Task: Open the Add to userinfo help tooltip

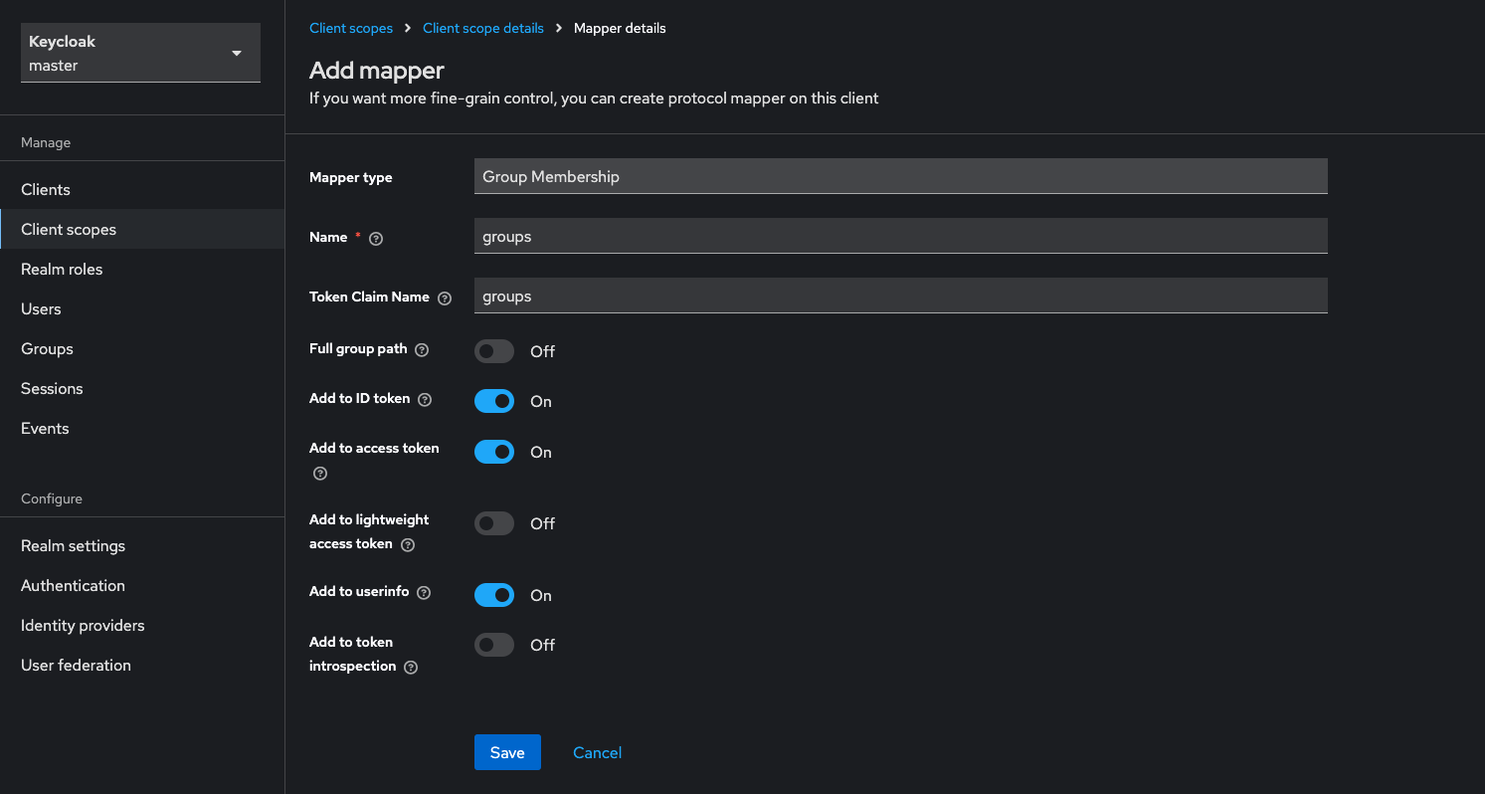Action: (x=425, y=594)
